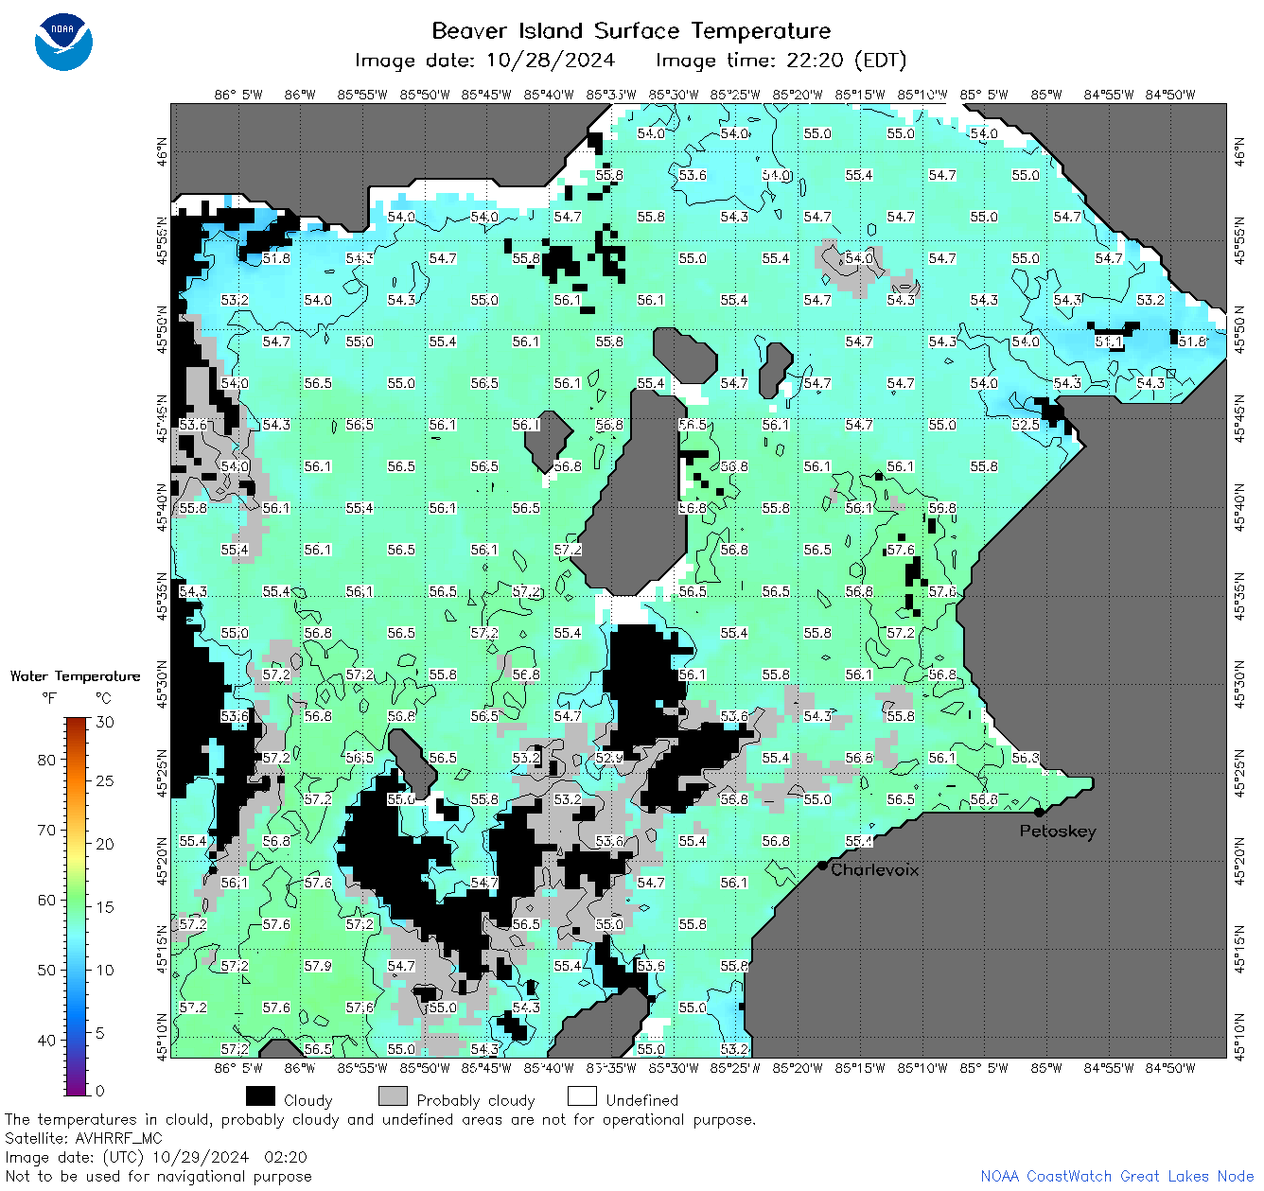Click the 'Image date: 10/28/2024' header text
The width and height of the screenshot is (1264, 1191).
point(484,61)
